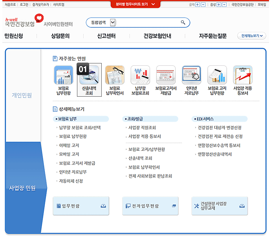The width and height of the screenshot is (271, 238).
Task: Open 이메일 고지 link
Action: pos(69,145)
